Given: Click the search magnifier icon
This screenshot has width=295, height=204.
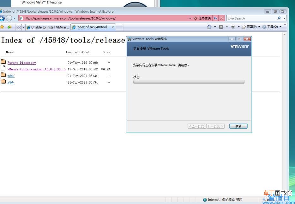Looking at the screenshot, I should (279, 18).
